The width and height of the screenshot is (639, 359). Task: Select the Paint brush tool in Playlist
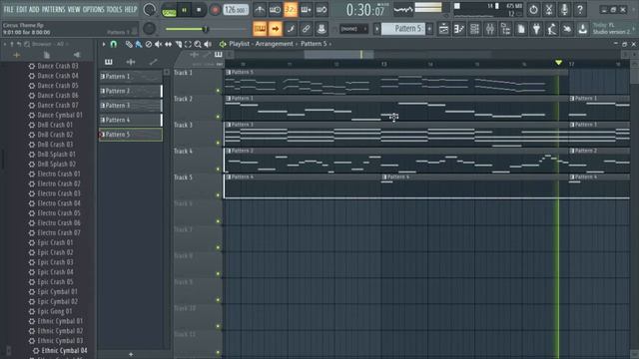pyautogui.click(x=139, y=44)
